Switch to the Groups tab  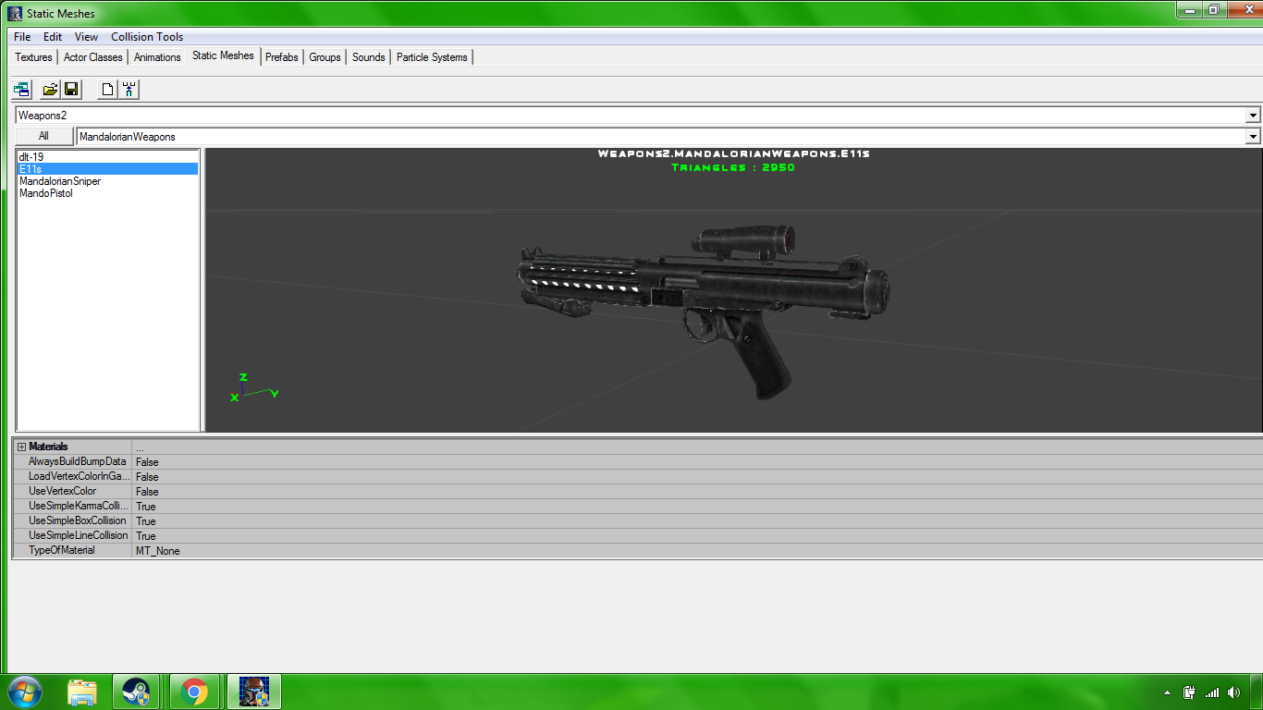[x=325, y=57]
